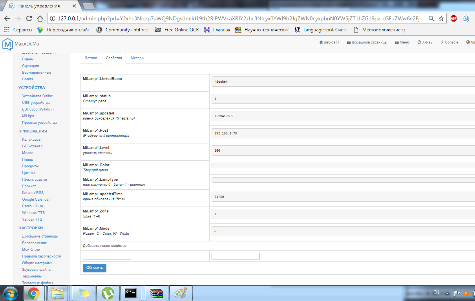
Task: Open Правила безопасности in sidebar
Action: click(x=42, y=256)
